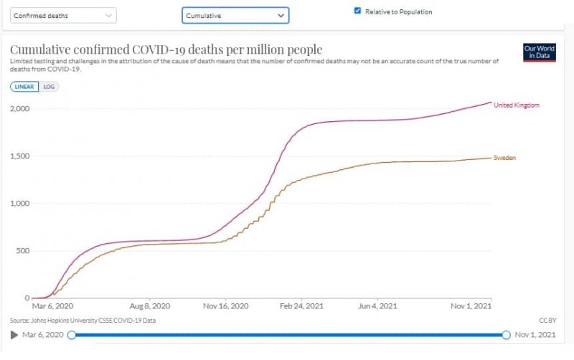This screenshot has height=360, width=574.
Task: Expand the Cumulative dropdown
Action: (x=235, y=15)
